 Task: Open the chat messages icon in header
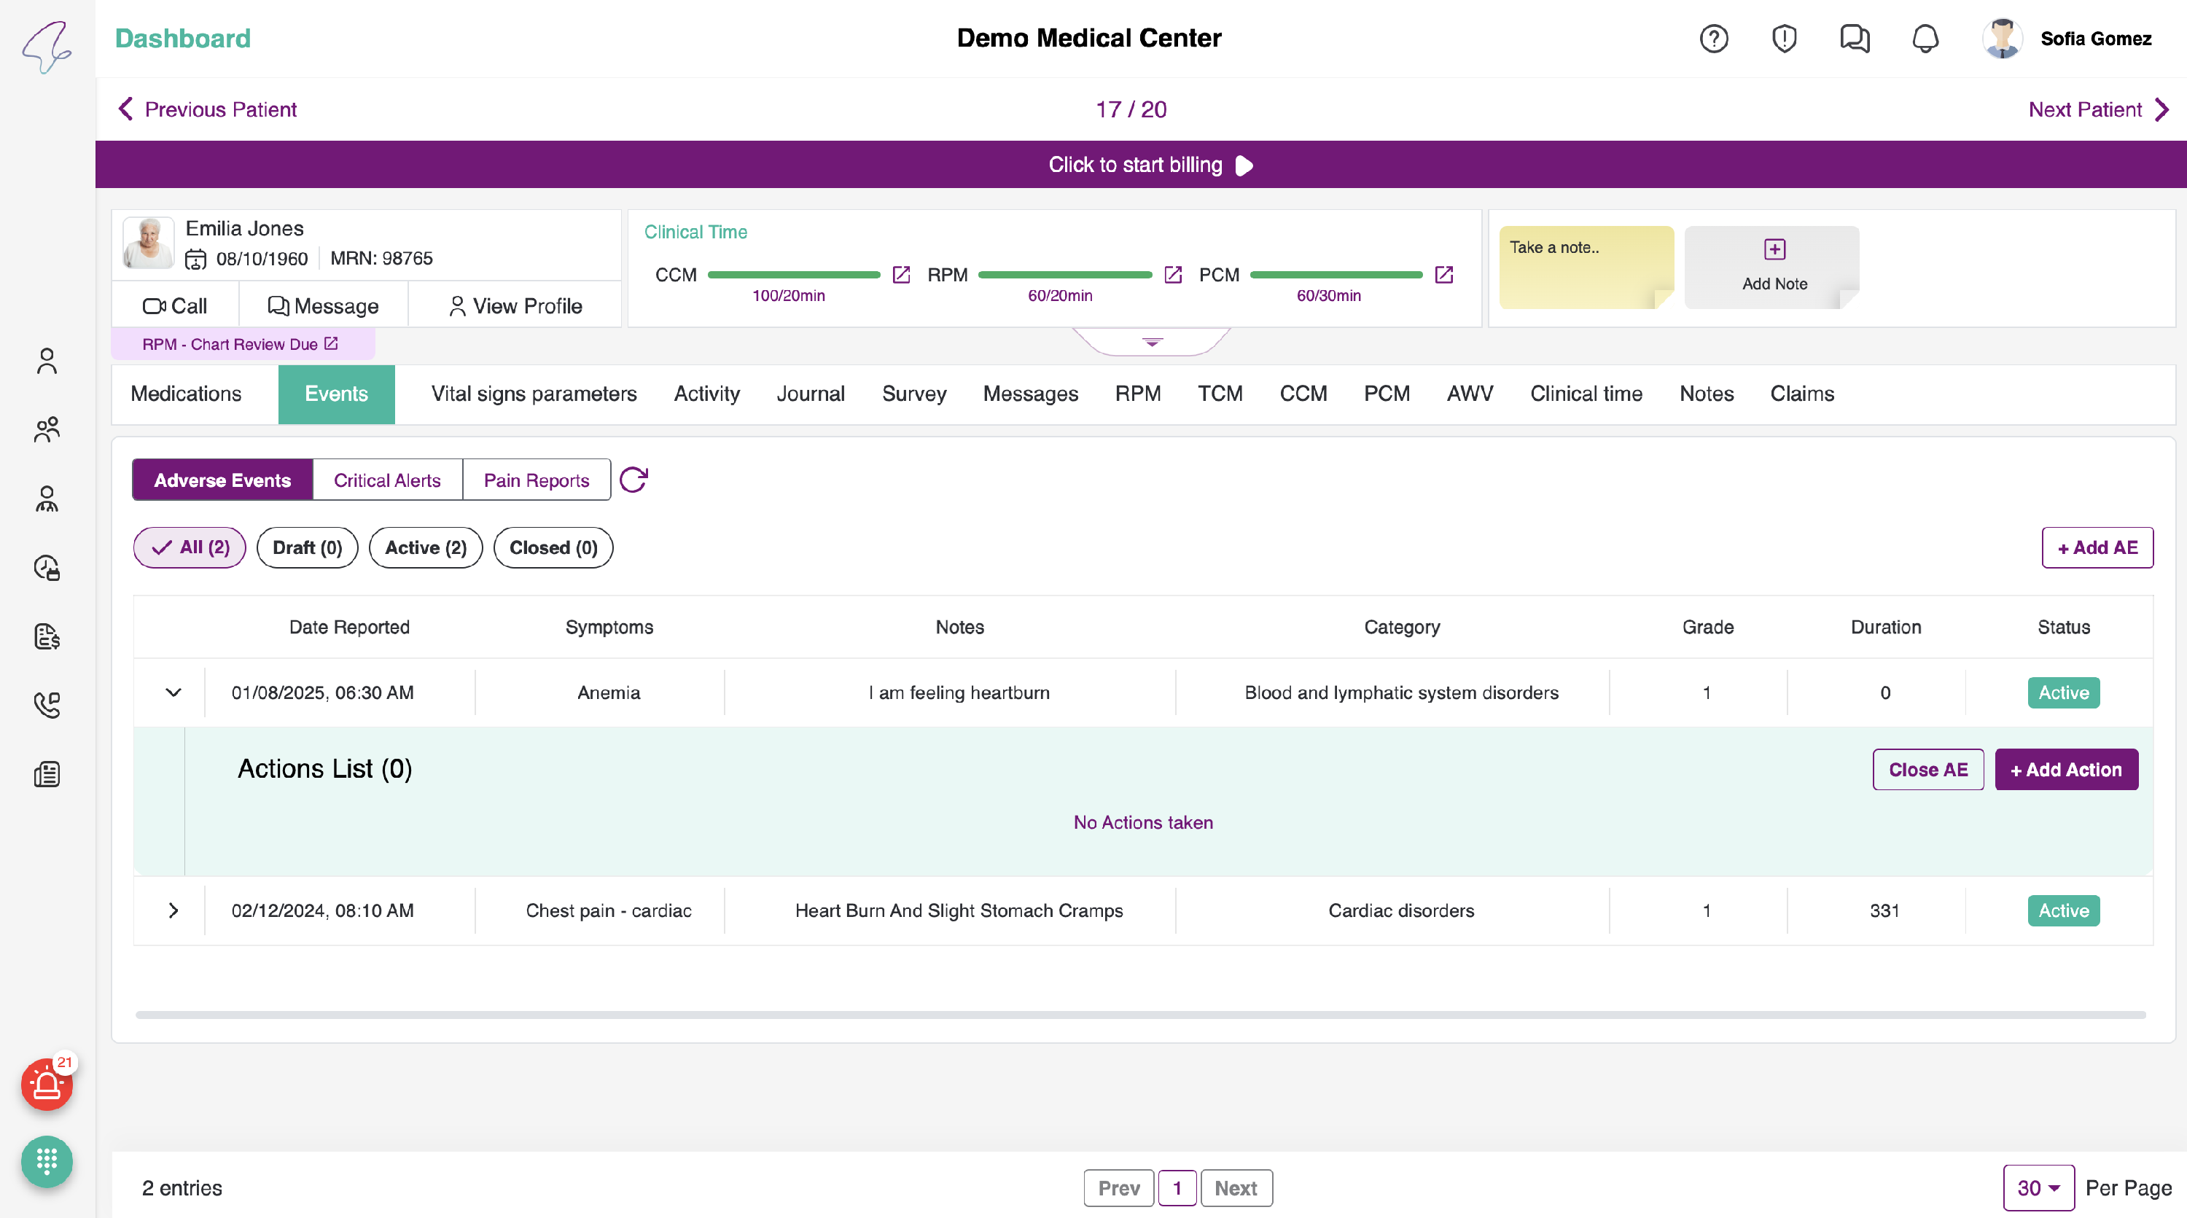click(x=1854, y=39)
